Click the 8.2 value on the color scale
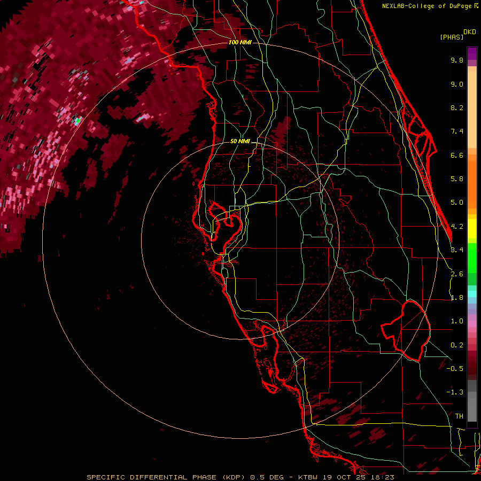Image resolution: width=481 pixels, height=481 pixels. [457, 107]
